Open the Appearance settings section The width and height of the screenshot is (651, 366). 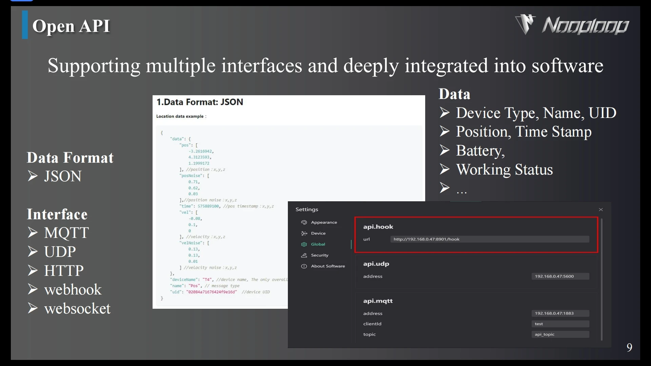tap(324, 222)
